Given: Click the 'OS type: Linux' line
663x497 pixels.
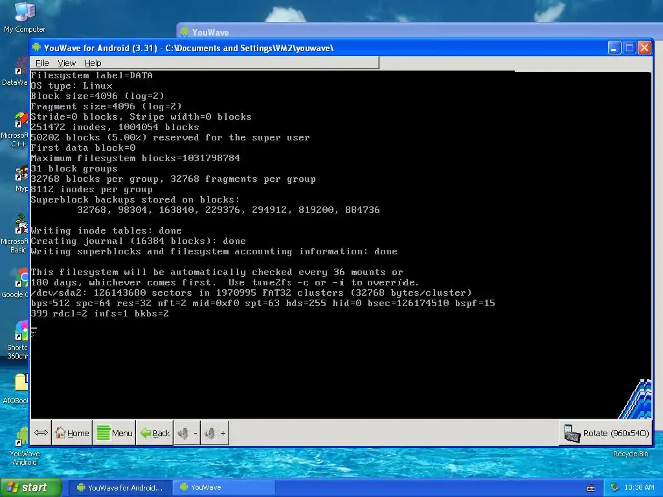Looking at the screenshot, I should tap(71, 86).
